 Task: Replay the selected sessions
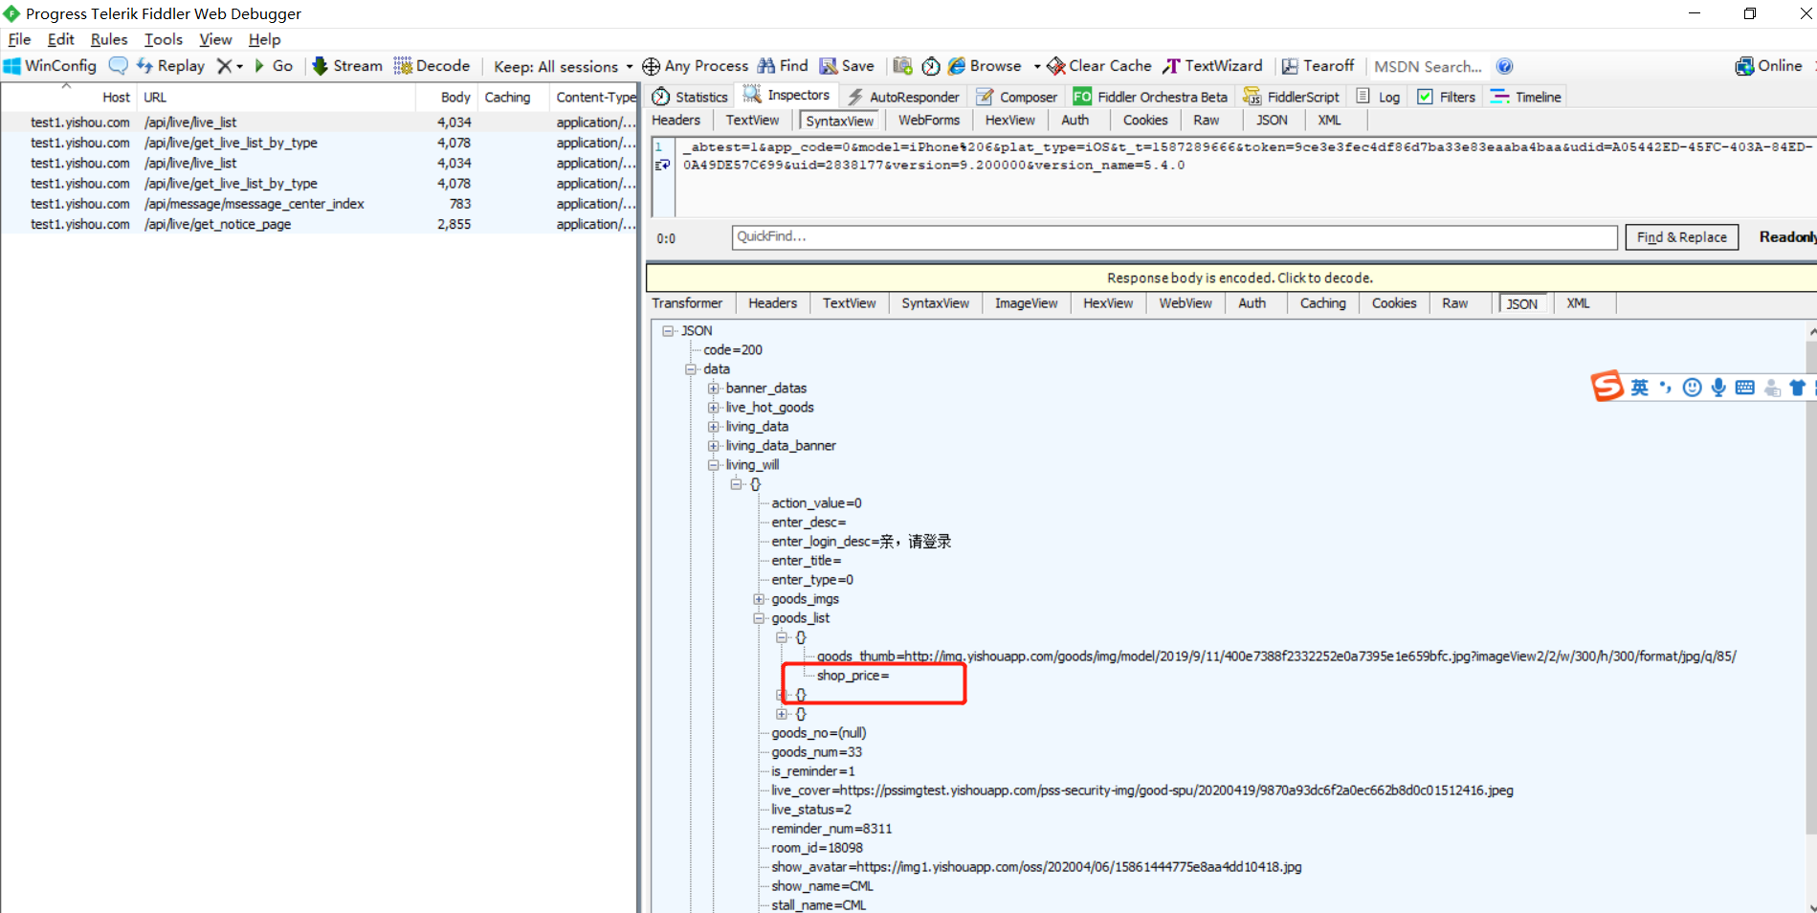(x=170, y=66)
